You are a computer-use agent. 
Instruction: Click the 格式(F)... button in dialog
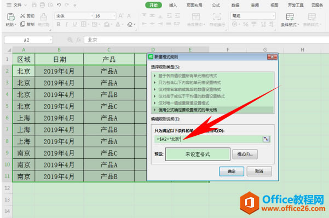pos(245,154)
